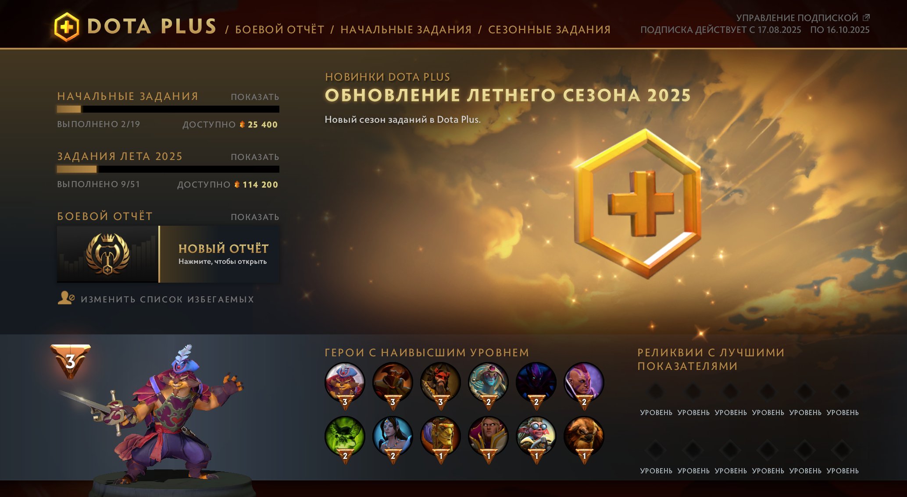Pick the Spectre hero portrait icon
Image resolution: width=907 pixels, height=497 pixels.
coord(536,383)
